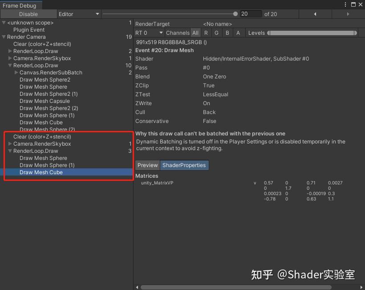Show only the R channel
365x290 pixels.
pyautogui.click(x=206, y=33)
